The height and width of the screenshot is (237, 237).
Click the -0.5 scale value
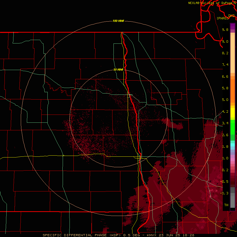click(x=224, y=182)
